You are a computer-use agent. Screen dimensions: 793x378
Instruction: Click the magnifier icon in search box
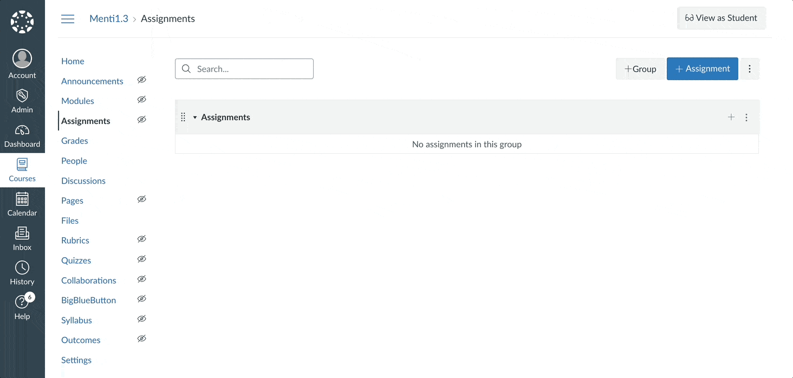(x=186, y=69)
